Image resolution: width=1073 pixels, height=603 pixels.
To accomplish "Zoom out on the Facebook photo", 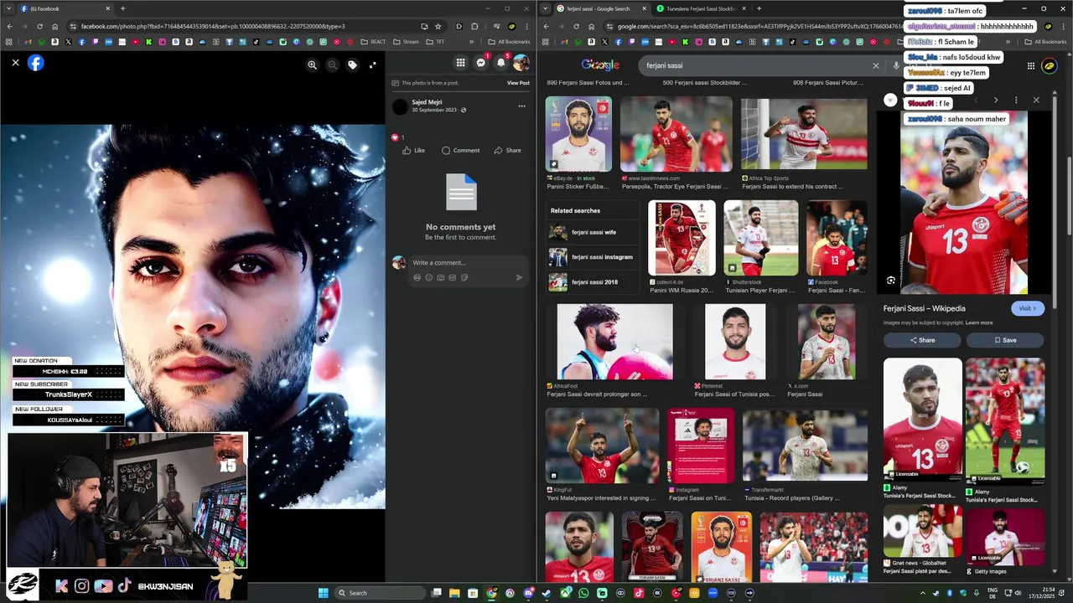I will [x=332, y=64].
